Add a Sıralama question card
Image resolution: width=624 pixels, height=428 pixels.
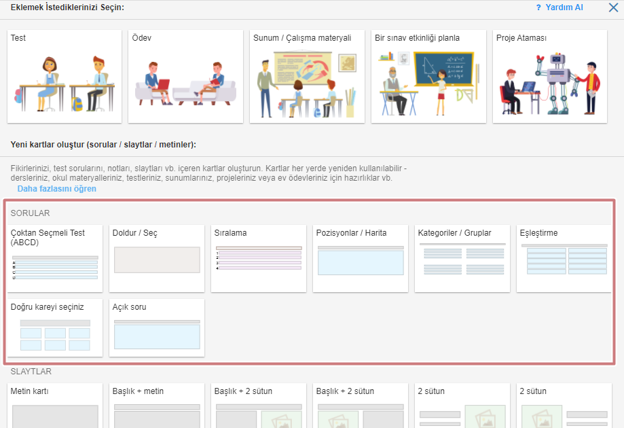[x=259, y=258]
